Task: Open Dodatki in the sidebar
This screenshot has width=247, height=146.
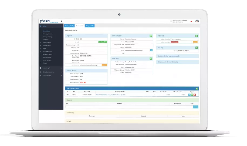Action: 45,63
